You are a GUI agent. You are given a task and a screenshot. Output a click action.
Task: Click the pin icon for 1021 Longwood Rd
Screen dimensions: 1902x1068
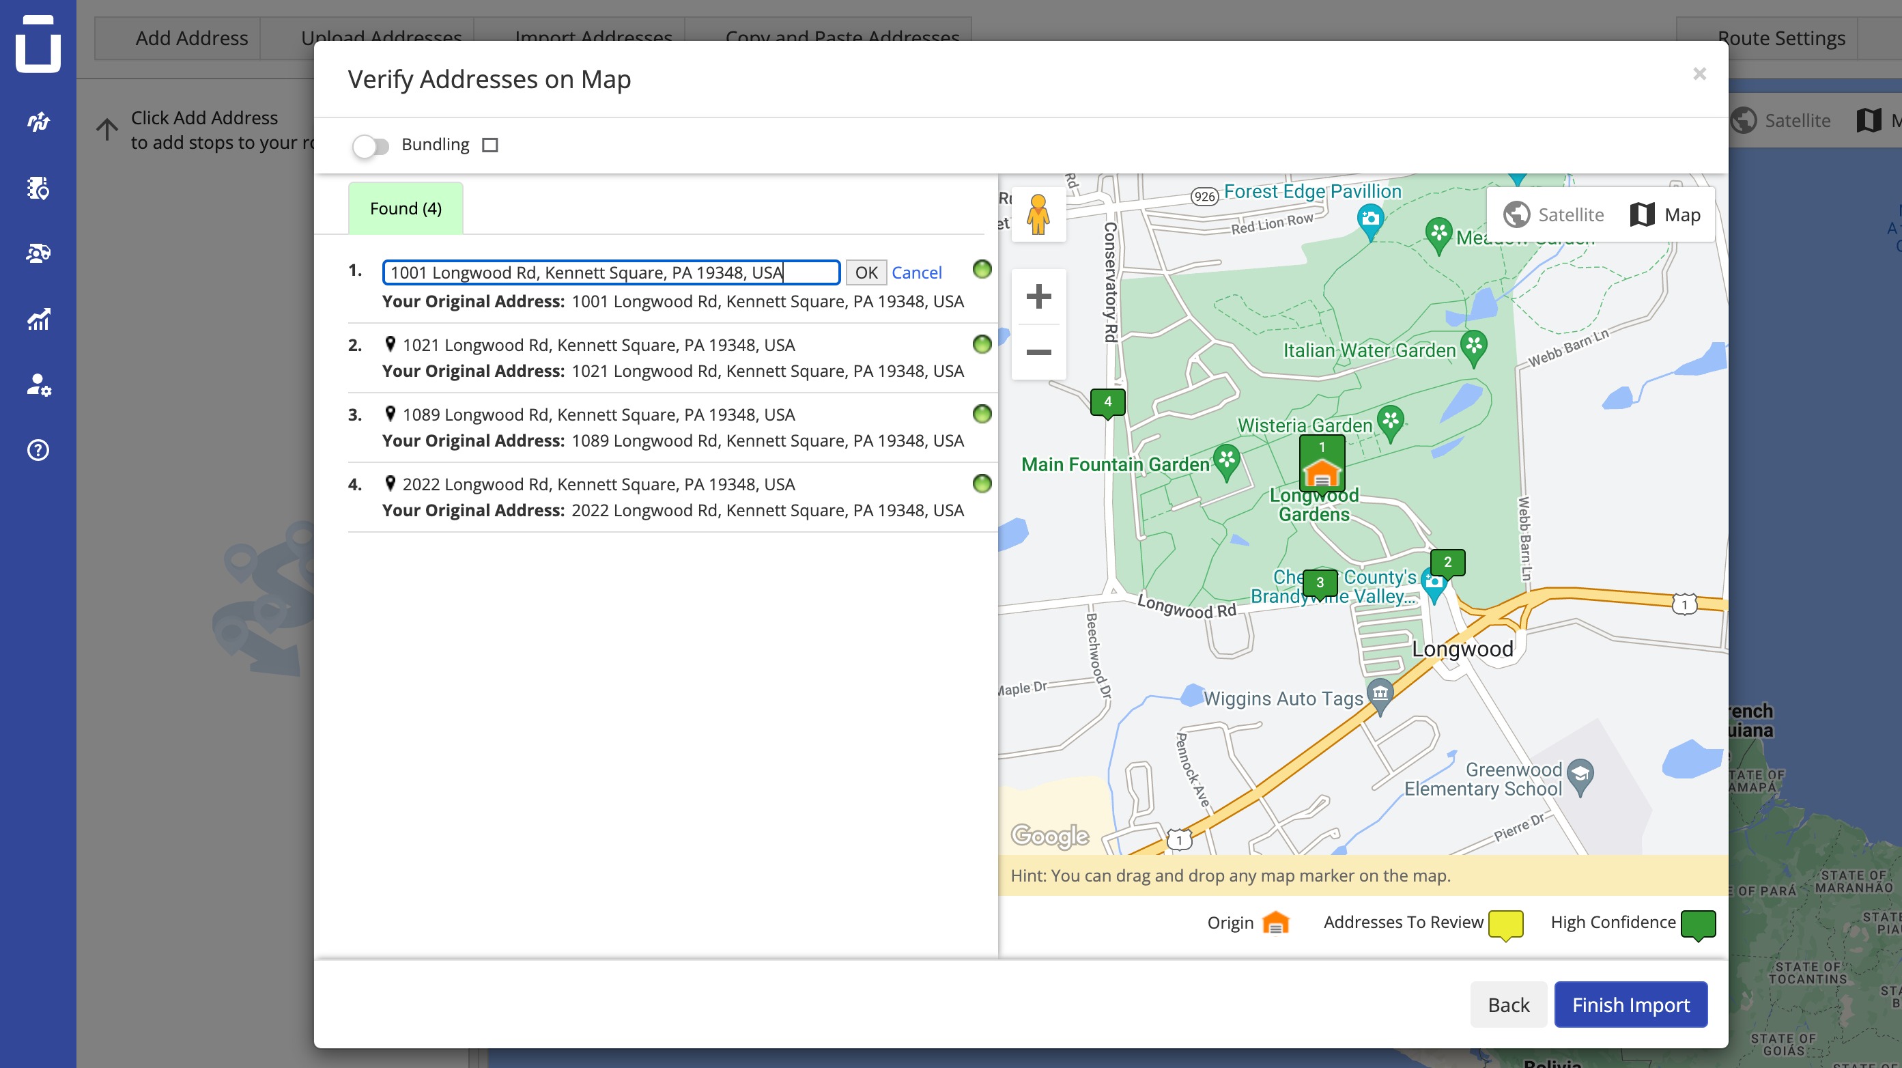coord(390,344)
